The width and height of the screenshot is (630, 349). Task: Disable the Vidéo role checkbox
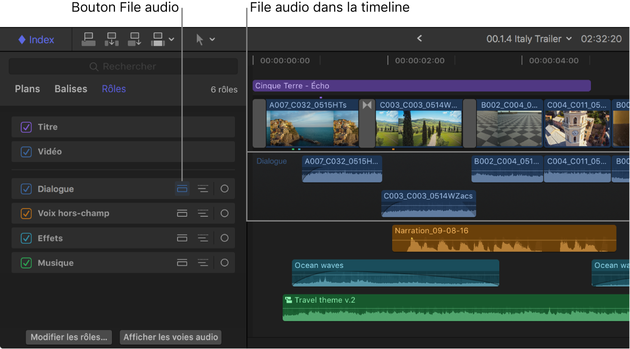[26, 151]
